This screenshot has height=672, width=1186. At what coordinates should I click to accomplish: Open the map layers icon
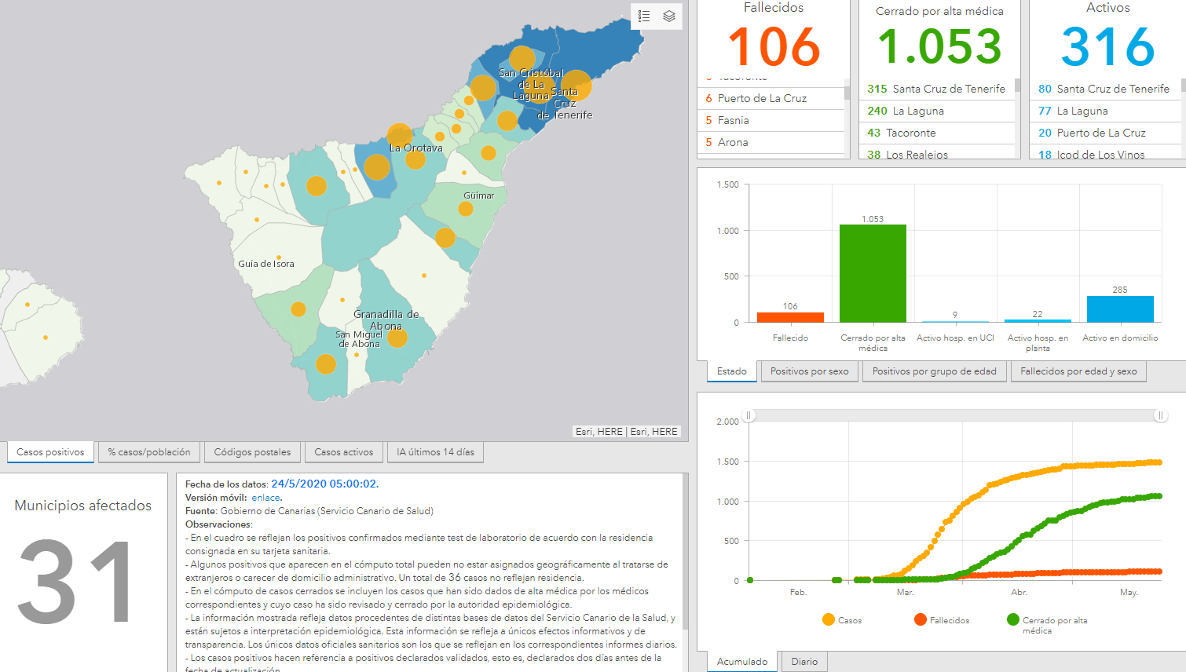pos(669,16)
